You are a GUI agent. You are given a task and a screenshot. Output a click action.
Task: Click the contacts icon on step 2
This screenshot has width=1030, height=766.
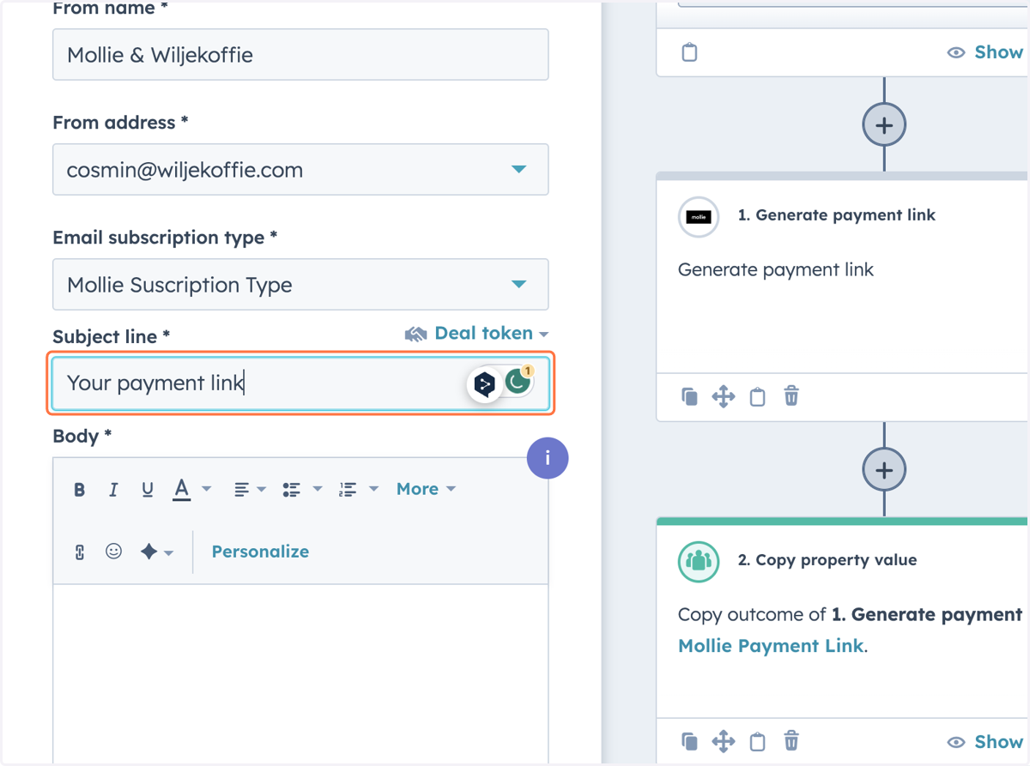[699, 562]
